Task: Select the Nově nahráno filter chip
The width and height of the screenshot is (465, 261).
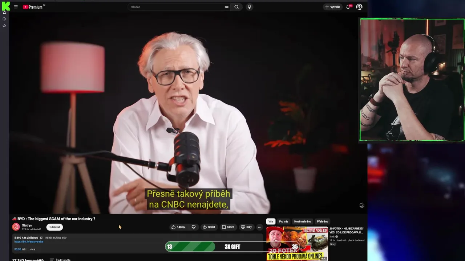Action: point(303,221)
